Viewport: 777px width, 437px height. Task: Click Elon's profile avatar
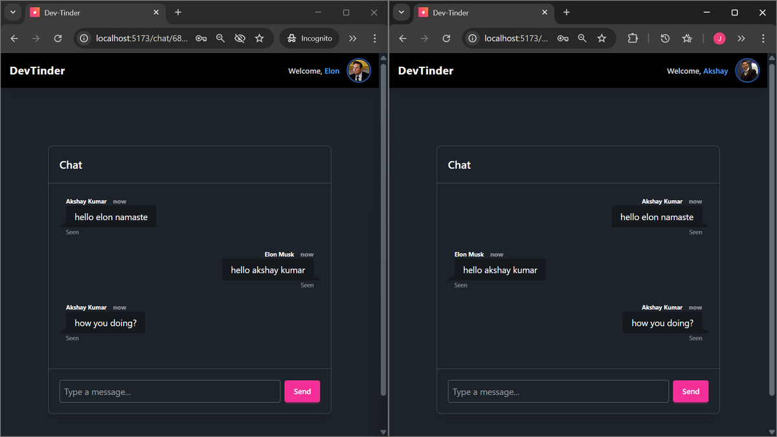[x=359, y=71]
